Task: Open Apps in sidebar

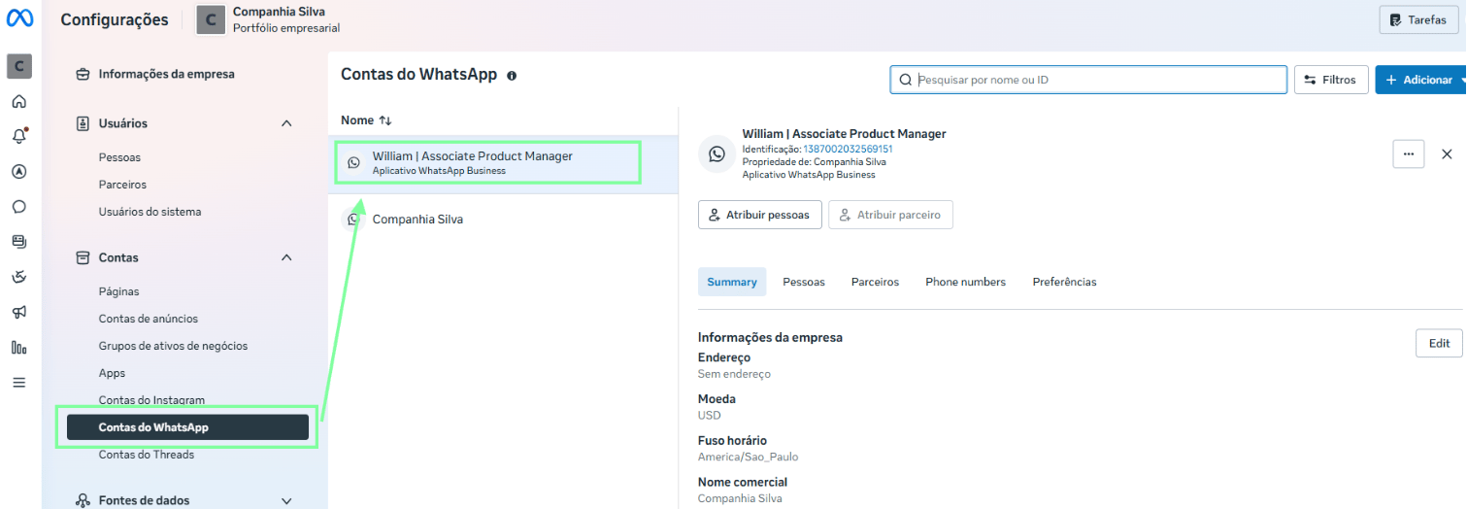Action: tap(112, 373)
